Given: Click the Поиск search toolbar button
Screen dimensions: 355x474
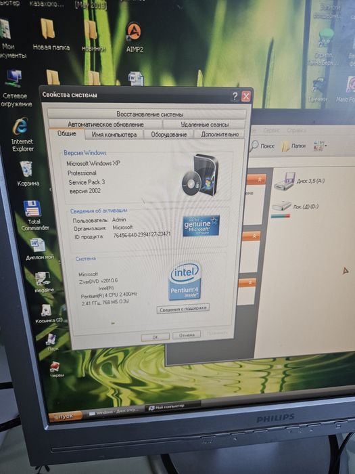Looking at the screenshot, I should 262,146.
